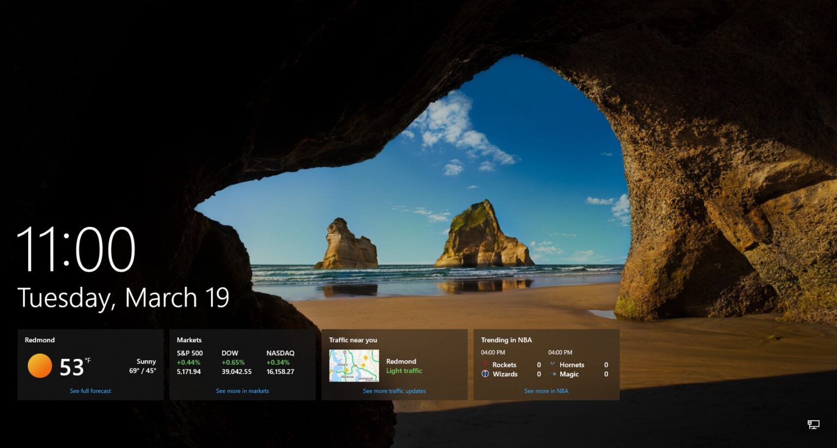
Task: Select the Wizards basketball logo
Action: click(x=484, y=374)
